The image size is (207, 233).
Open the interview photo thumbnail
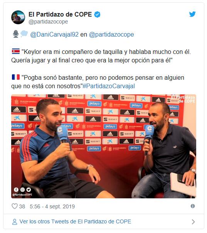tap(104, 146)
